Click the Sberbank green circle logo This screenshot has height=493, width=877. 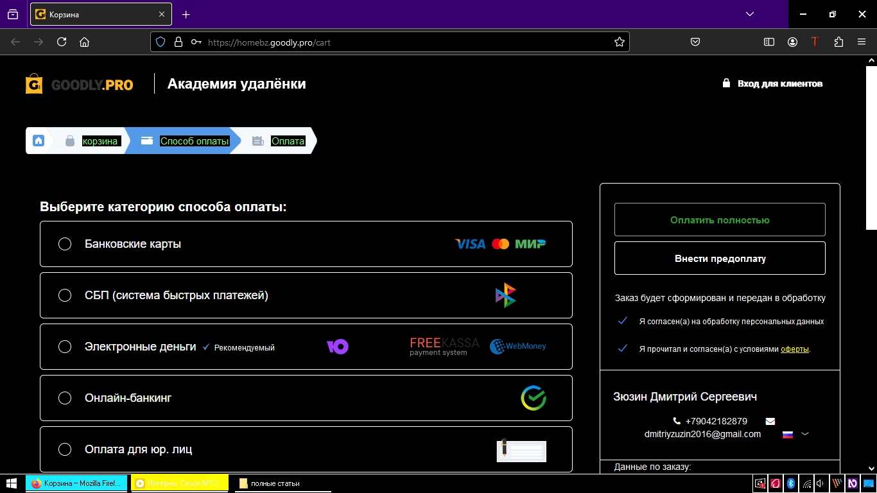point(534,398)
